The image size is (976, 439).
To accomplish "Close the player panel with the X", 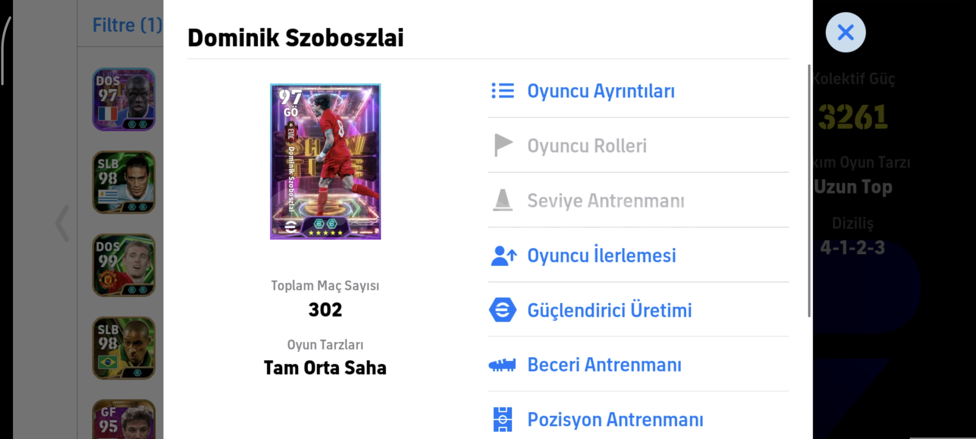I will click(x=846, y=33).
